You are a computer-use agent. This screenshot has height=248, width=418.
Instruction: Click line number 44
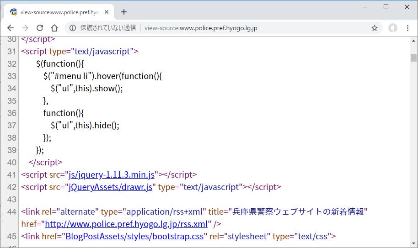pyautogui.click(x=12, y=212)
